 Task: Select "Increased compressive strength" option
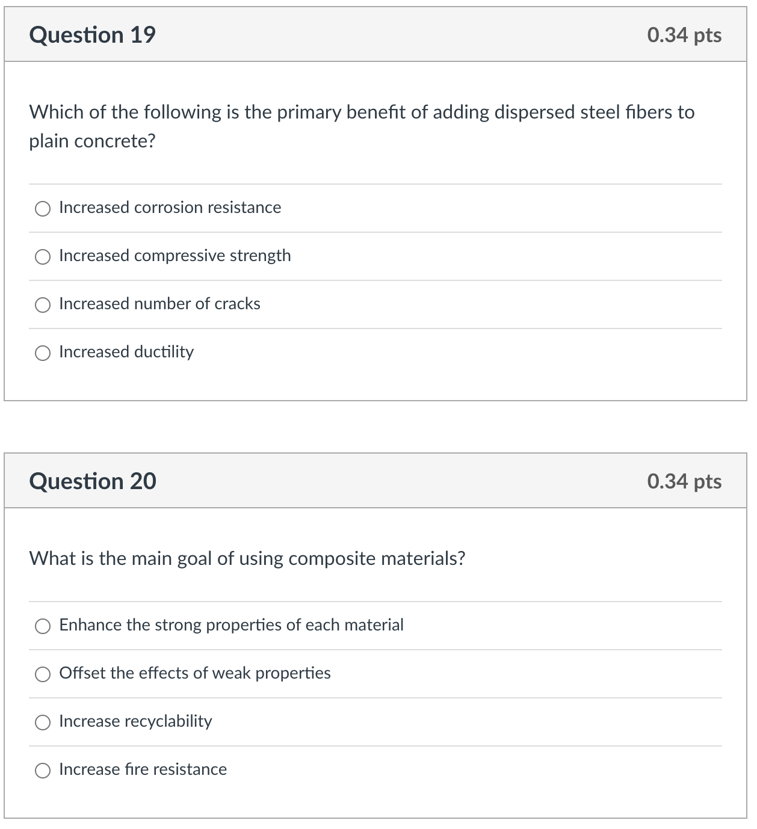[43, 257]
